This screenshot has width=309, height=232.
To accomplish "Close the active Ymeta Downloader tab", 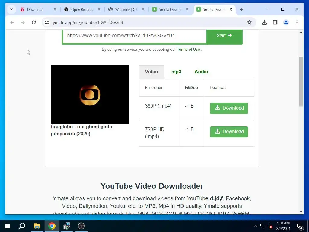I will (231, 9).
